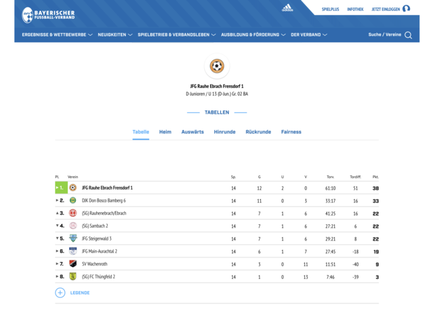Click the Verein column header
The image size is (431, 317).
[x=73, y=177]
